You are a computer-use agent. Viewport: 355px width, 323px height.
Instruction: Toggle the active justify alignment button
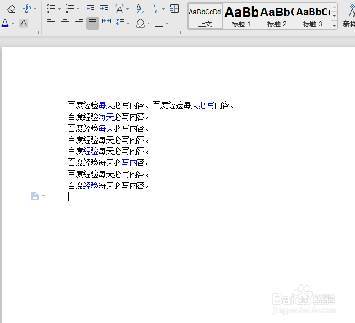93,23
